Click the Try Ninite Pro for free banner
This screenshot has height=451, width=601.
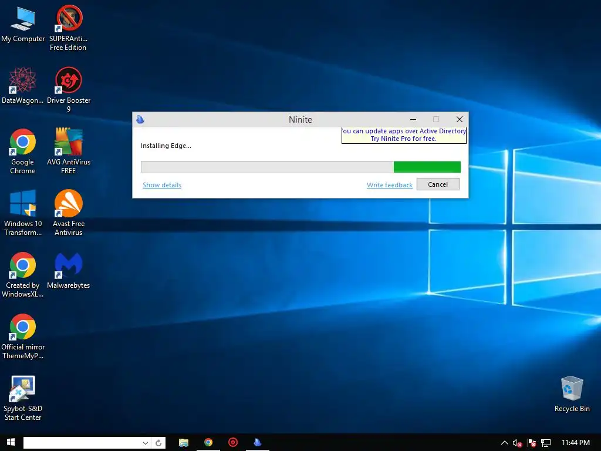pyautogui.click(x=404, y=135)
